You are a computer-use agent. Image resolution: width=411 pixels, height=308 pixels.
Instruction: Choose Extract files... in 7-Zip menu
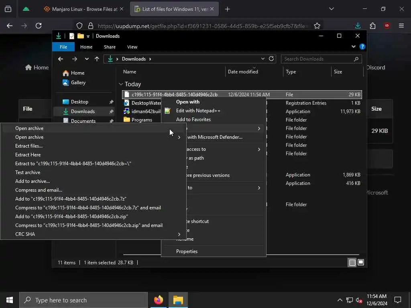(29, 146)
